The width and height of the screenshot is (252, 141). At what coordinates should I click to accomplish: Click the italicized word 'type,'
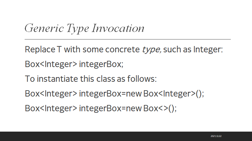pyautogui.click(x=151, y=50)
